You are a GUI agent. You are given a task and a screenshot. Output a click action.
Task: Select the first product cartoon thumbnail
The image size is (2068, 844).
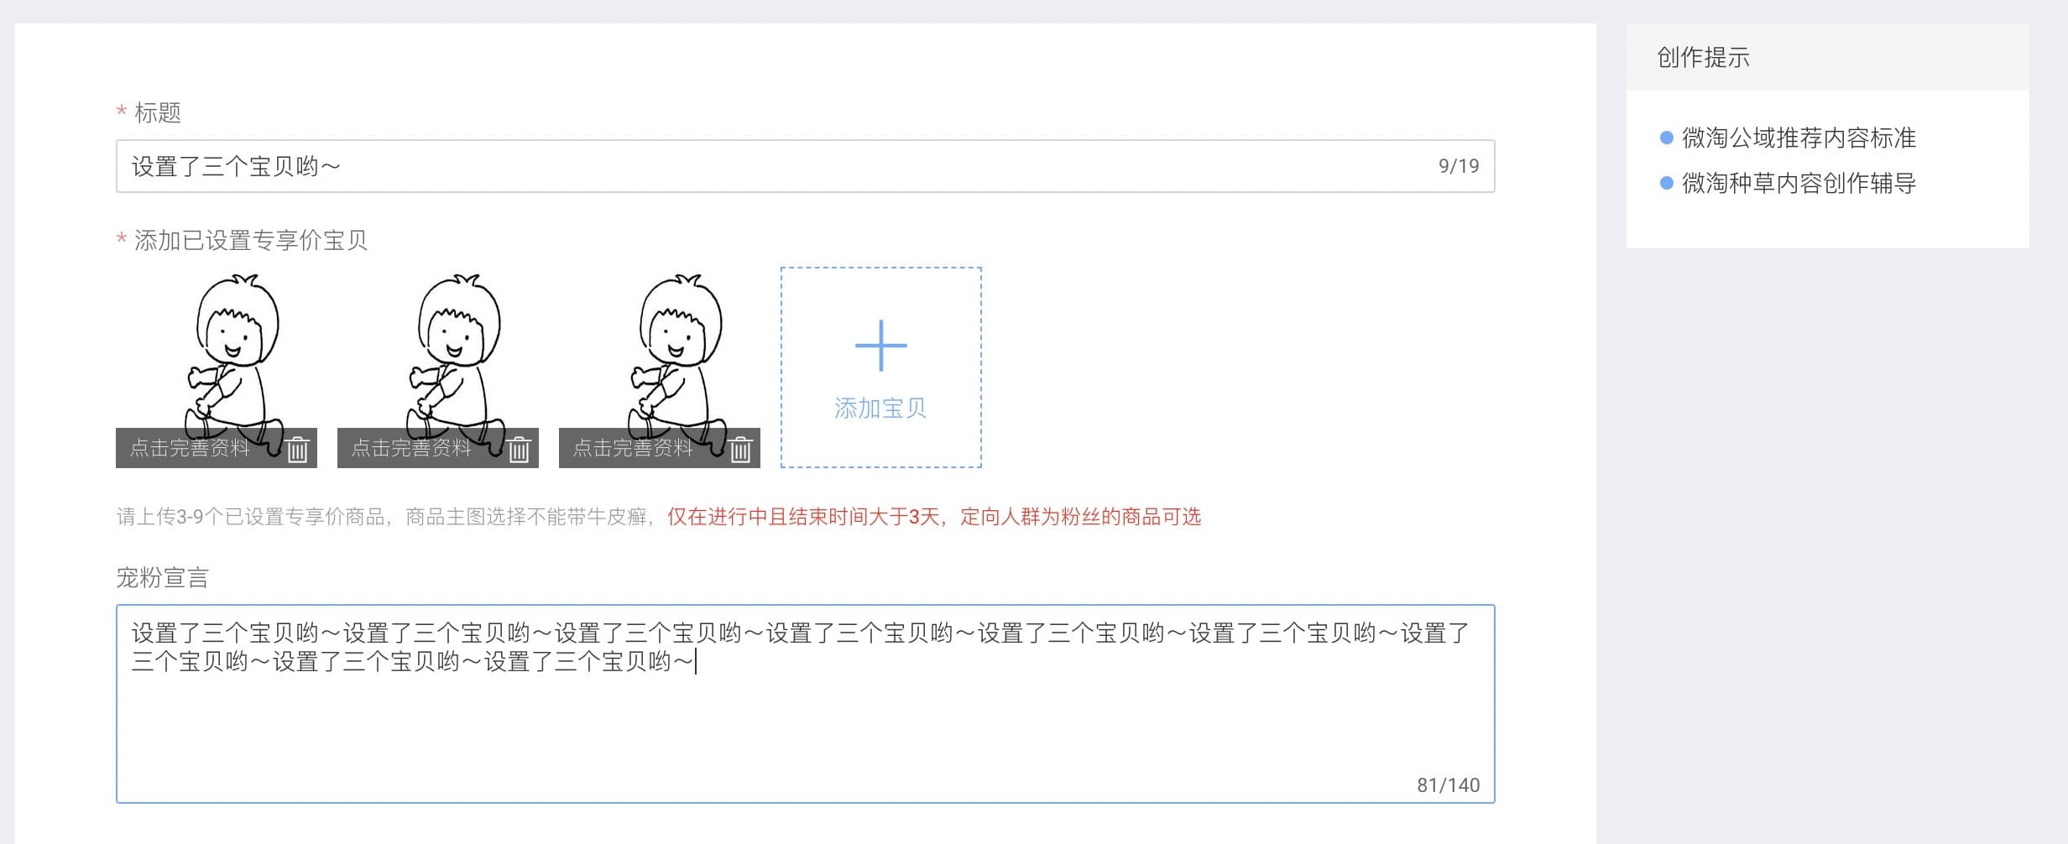click(217, 367)
